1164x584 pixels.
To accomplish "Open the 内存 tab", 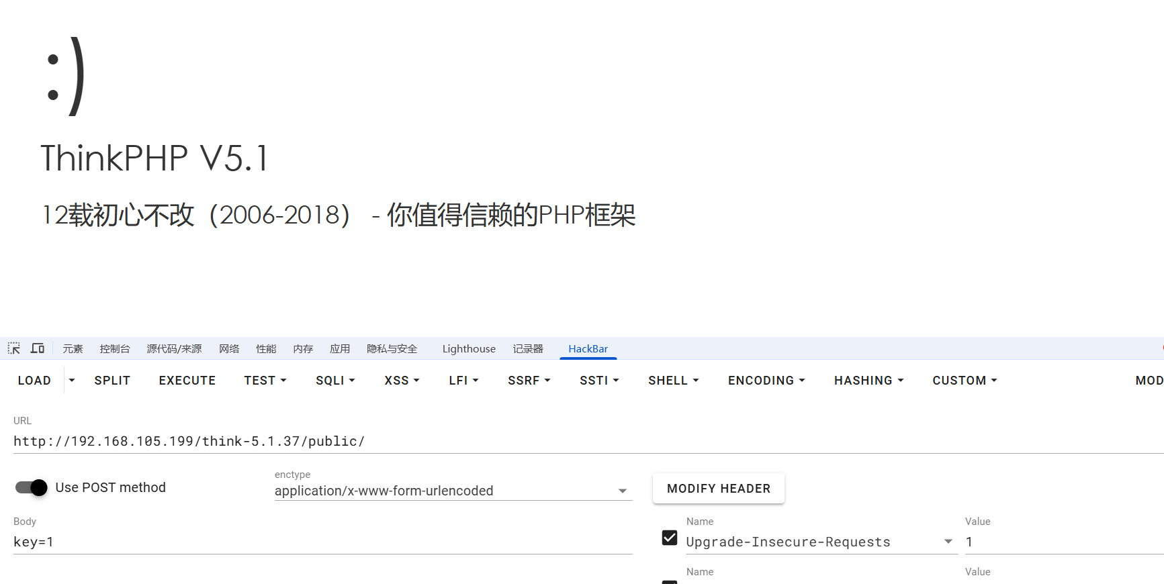I will [x=303, y=348].
